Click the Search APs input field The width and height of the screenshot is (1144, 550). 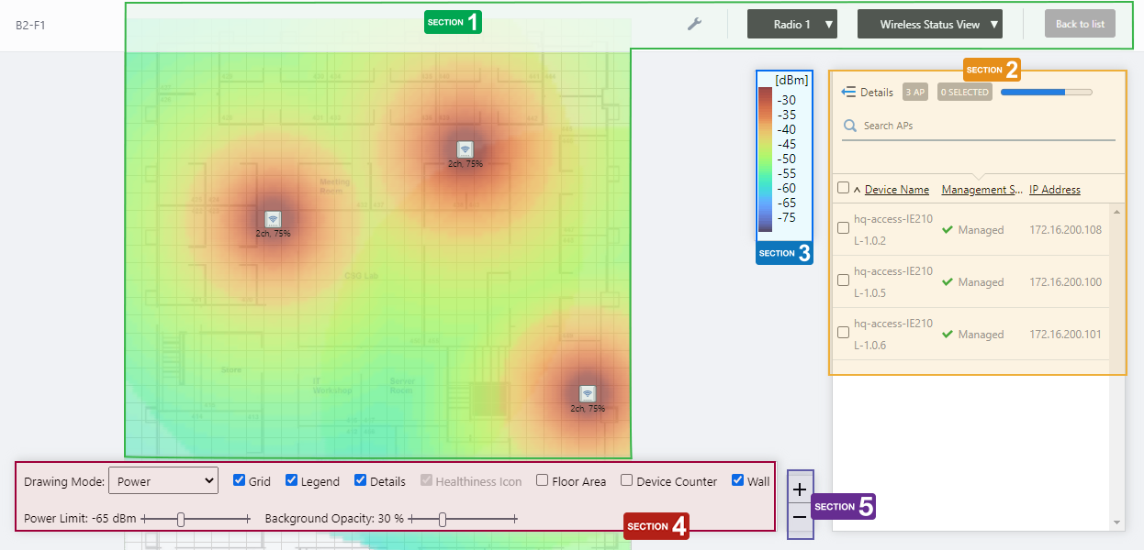pyautogui.click(x=987, y=126)
